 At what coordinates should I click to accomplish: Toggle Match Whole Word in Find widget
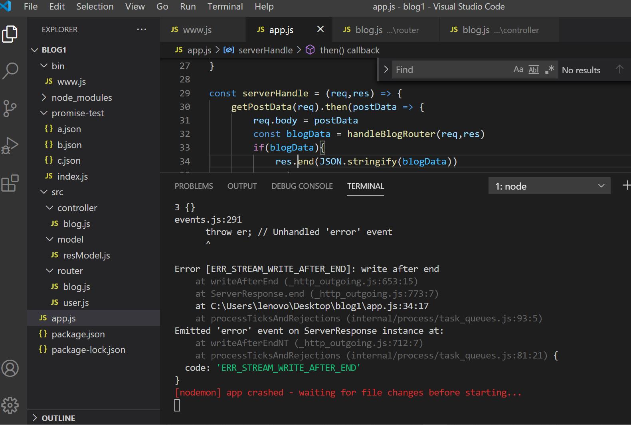(x=534, y=70)
